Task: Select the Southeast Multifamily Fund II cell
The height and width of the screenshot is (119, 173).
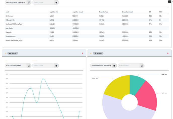Action: [14, 24]
